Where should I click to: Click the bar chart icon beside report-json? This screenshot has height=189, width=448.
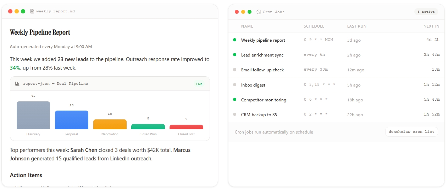coord(17,84)
